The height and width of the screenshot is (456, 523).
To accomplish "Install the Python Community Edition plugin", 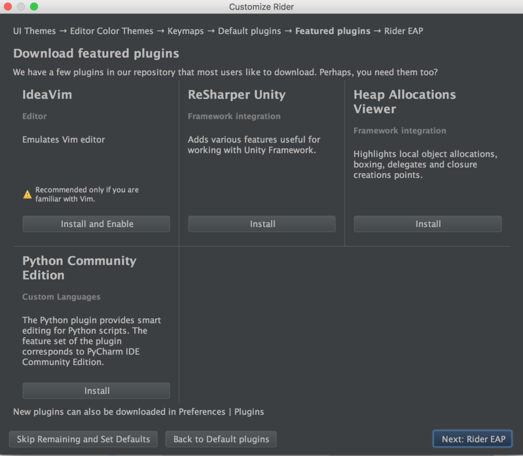I will 97,391.
